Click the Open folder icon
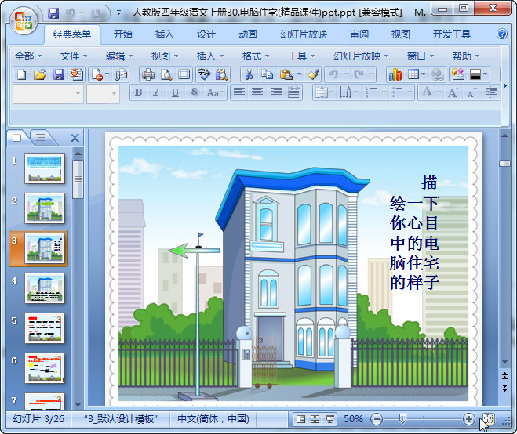 40,74
